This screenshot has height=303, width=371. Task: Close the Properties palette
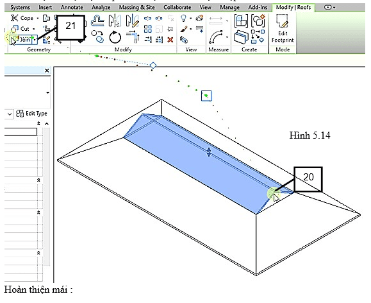(x=47, y=71)
